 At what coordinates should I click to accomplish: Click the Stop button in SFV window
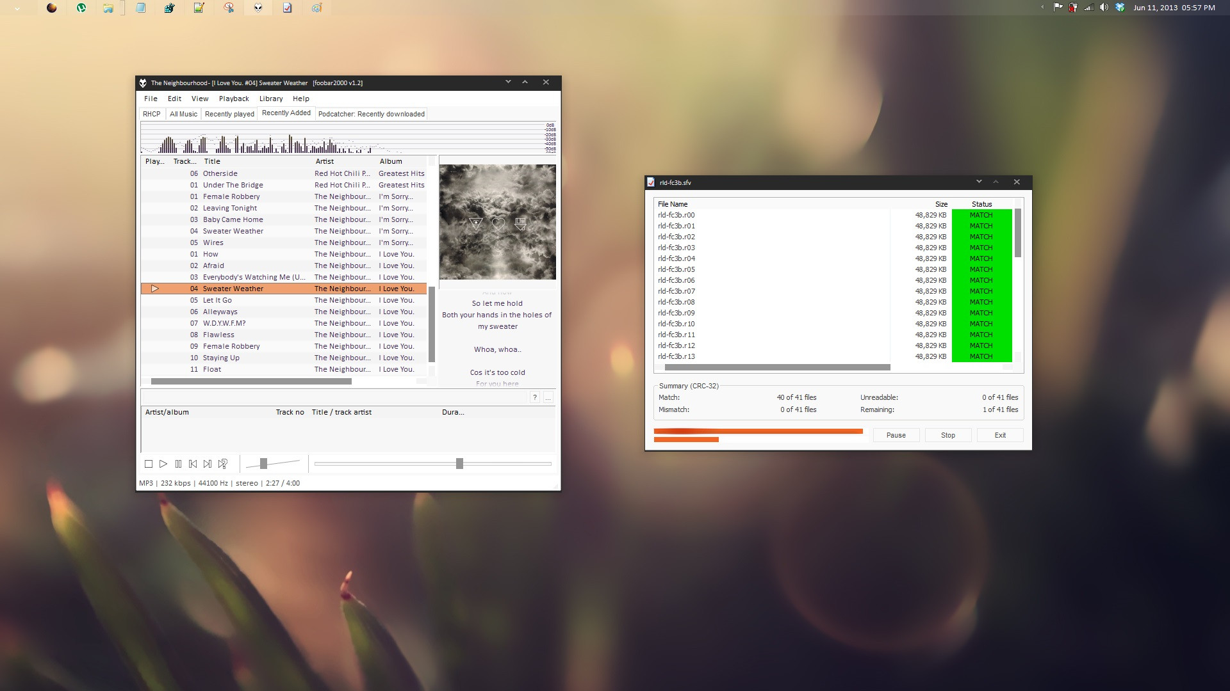(x=947, y=435)
